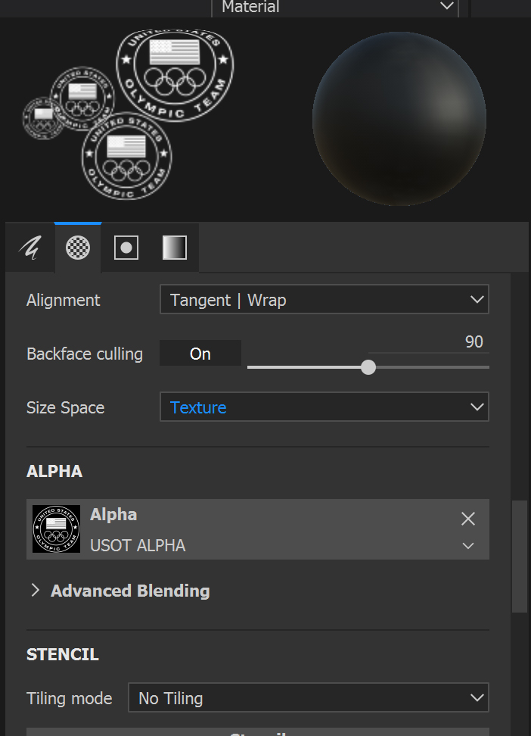Click the Alignment label
Screen dimensions: 531x736
point(64,300)
